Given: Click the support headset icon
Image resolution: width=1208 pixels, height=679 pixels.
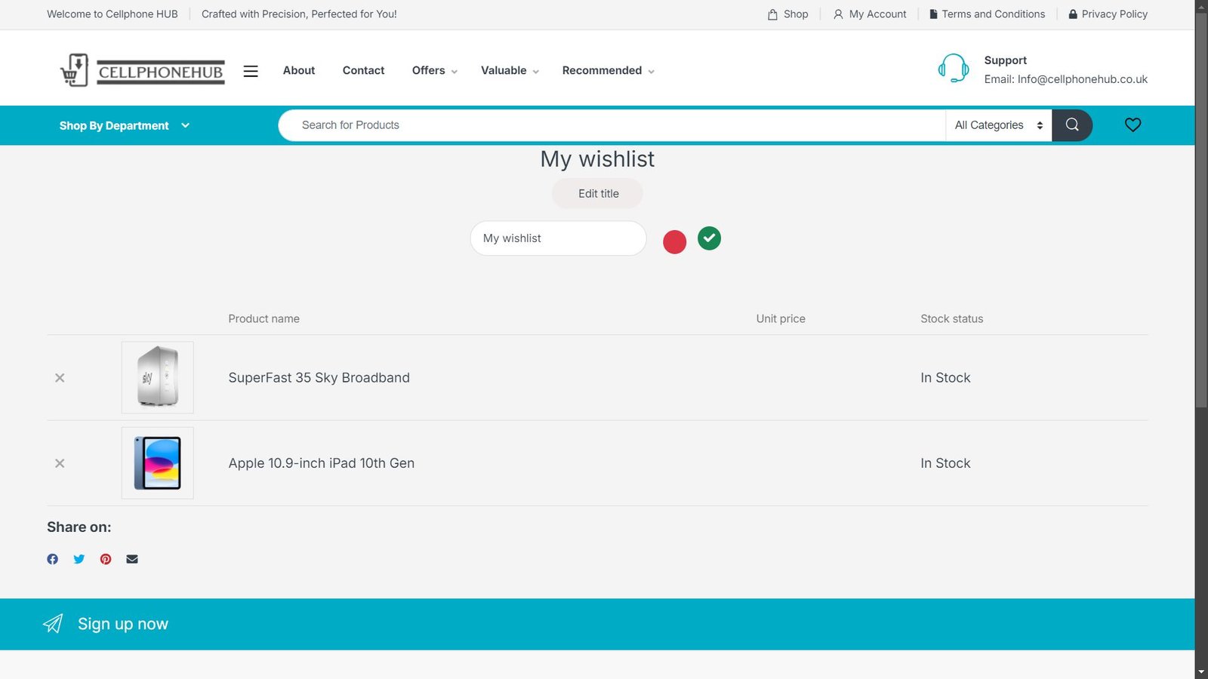Looking at the screenshot, I should (954, 69).
